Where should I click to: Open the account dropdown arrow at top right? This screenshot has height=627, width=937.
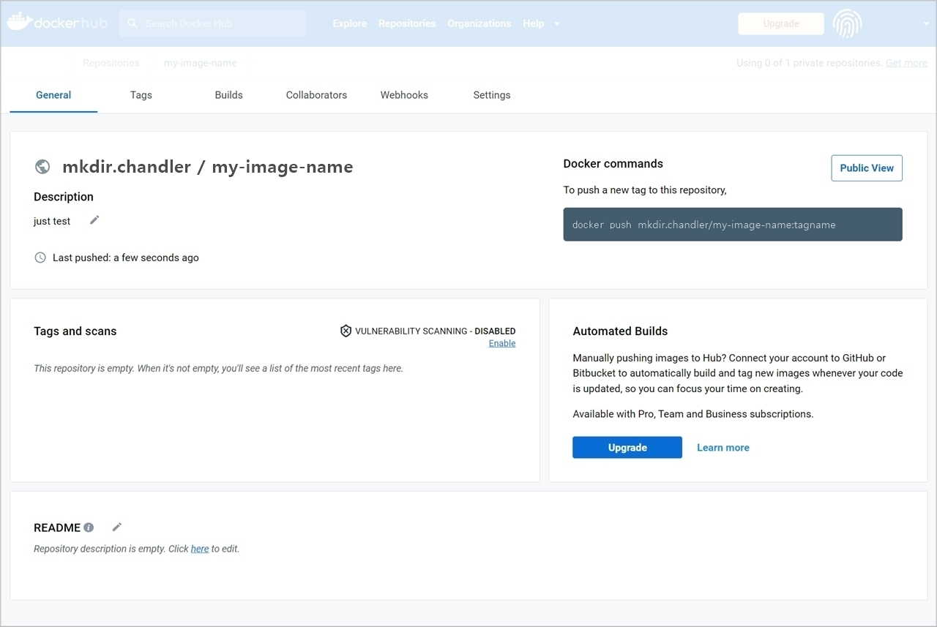click(927, 23)
